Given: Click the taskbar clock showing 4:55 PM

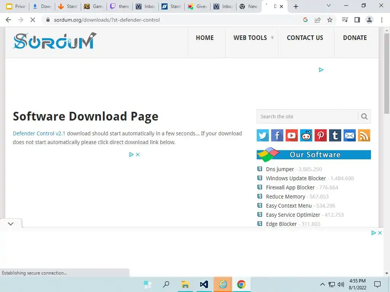Looking at the screenshot, I should tap(357, 284).
